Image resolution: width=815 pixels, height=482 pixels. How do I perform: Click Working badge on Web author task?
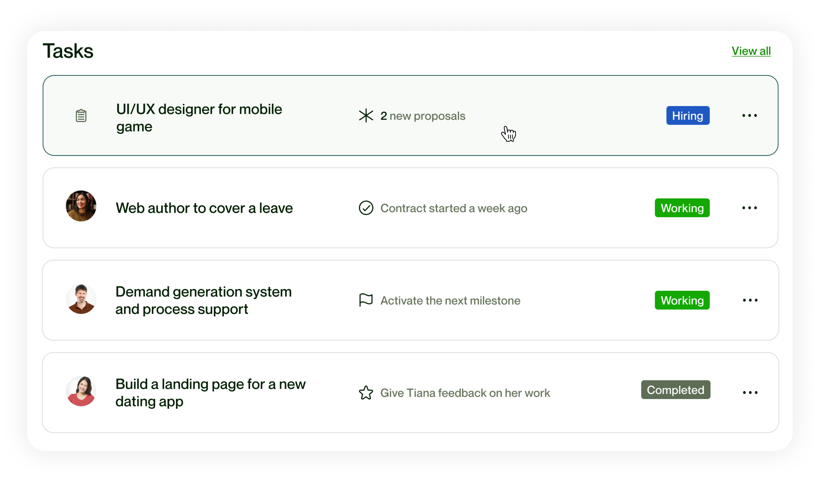coord(682,208)
